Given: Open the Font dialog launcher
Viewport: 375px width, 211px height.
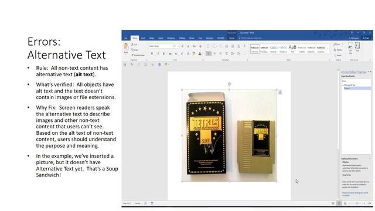Looking at the screenshot, I should [203, 60].
